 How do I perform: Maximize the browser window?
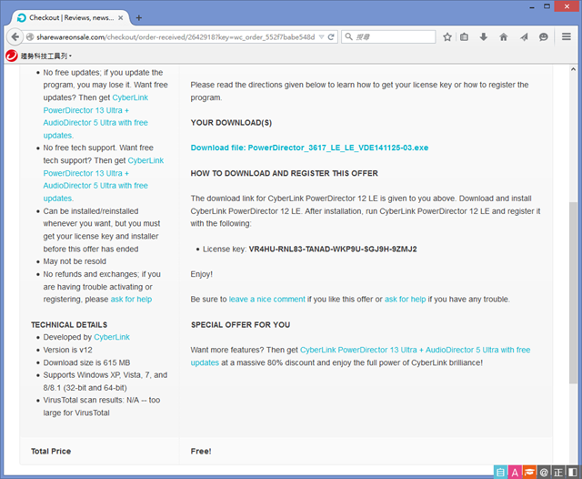click(547, 6)
